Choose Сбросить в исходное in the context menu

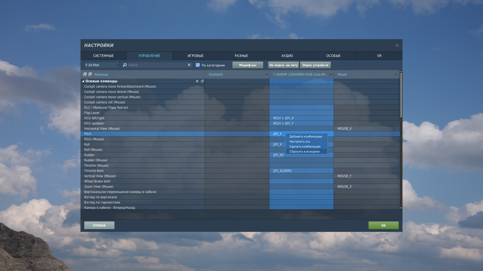coord(306,152)
